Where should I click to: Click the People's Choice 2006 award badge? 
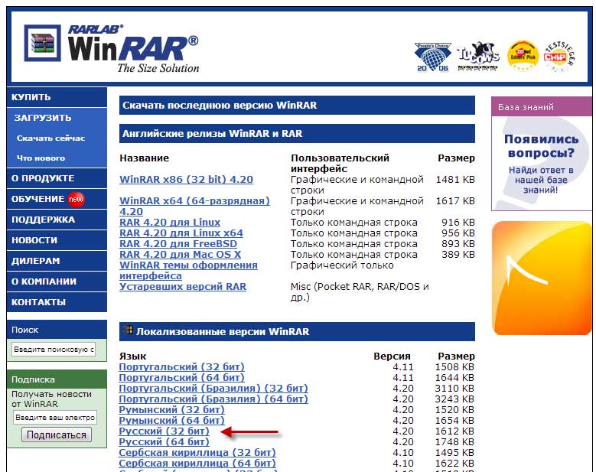tap(432, 57)
